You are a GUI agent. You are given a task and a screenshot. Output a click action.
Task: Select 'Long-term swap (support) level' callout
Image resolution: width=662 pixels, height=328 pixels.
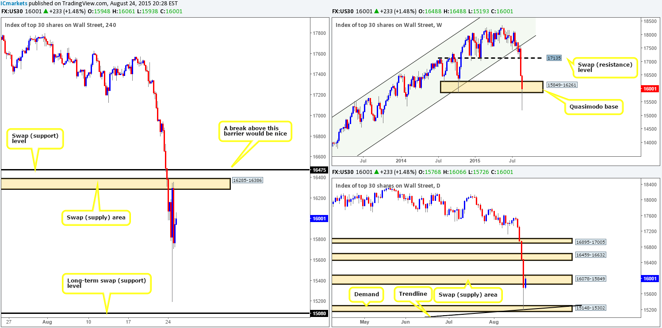pyautogui.click(x=107, y=283)
